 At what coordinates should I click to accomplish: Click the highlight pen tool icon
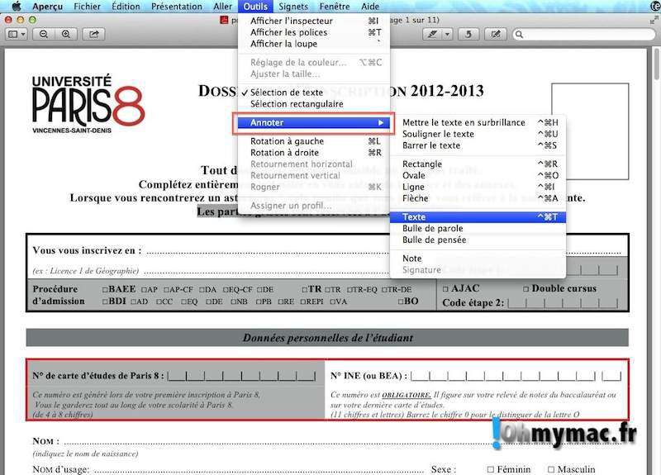point(432,34)
